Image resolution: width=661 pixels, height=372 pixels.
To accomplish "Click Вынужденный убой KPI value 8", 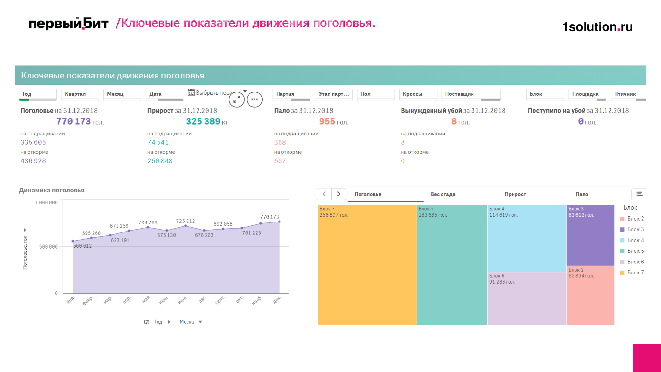I will pos(454,121).
